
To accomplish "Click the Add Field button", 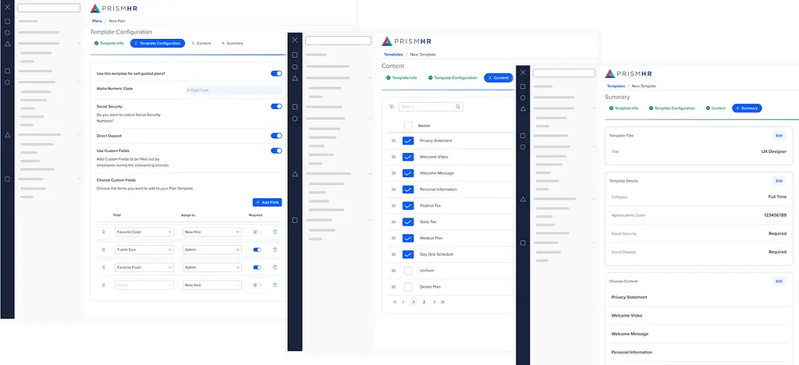I will 267,203.
